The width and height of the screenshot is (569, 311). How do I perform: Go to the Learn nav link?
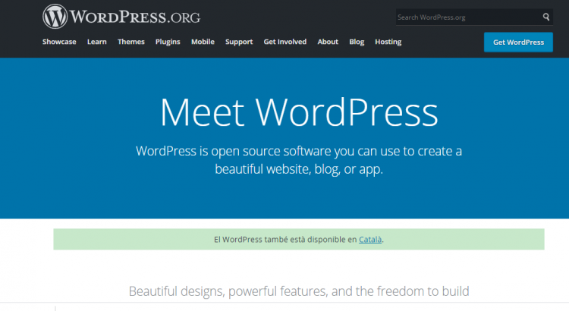(x=96, y=42)
